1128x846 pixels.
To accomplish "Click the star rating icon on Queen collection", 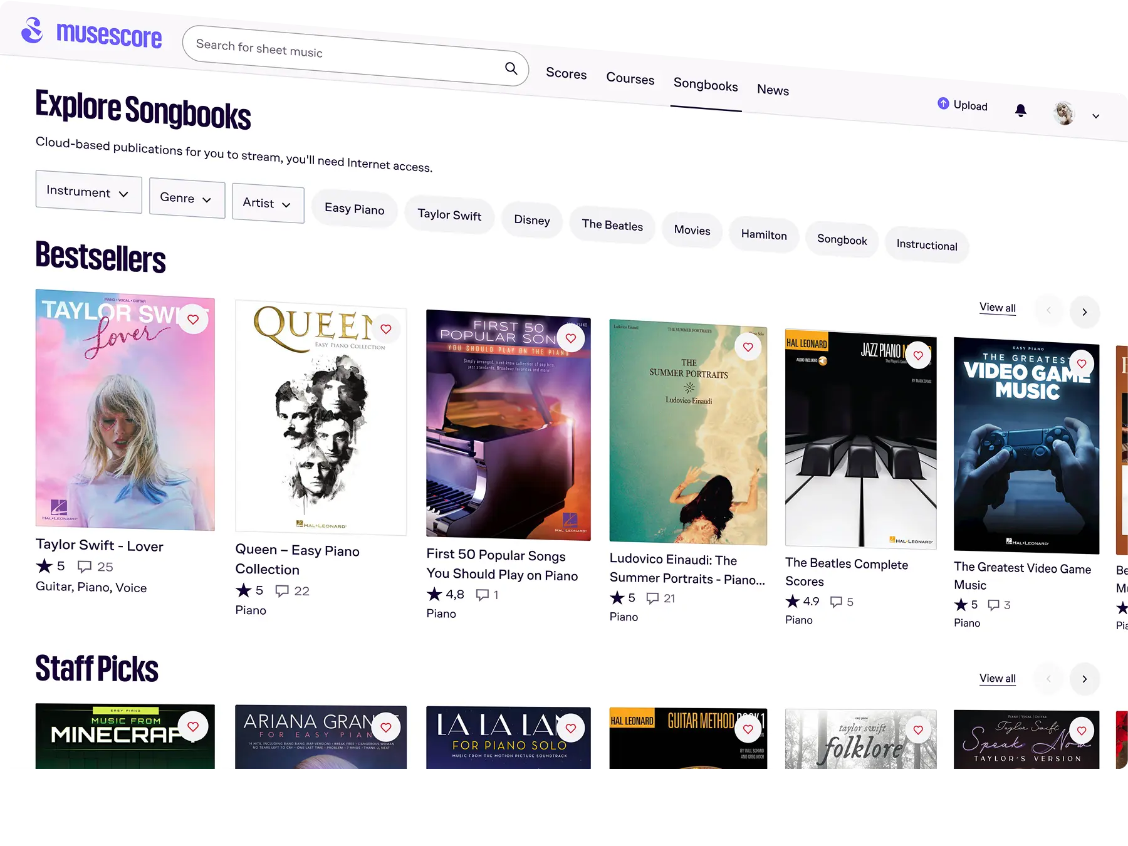I will click(x=243, y=590).
